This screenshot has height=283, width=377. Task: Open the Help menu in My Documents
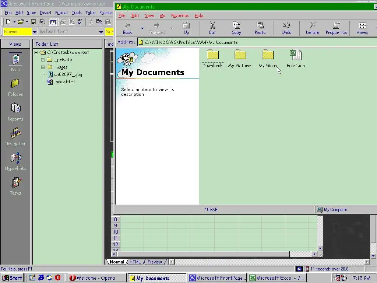[x=199, y=15]
